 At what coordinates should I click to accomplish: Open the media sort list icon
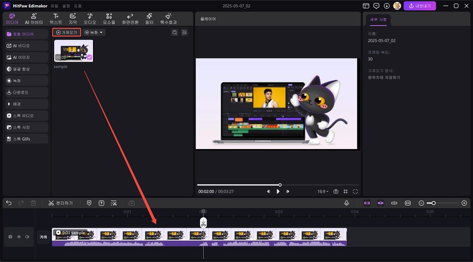click(184, 33)
